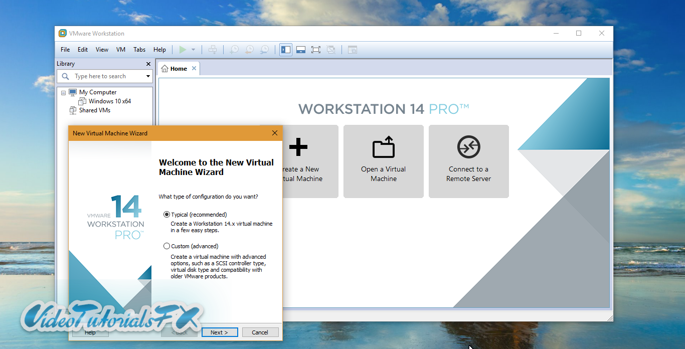685x349 pixels.
Task: Open the Edit menu
Action: [x=83, y=50]
